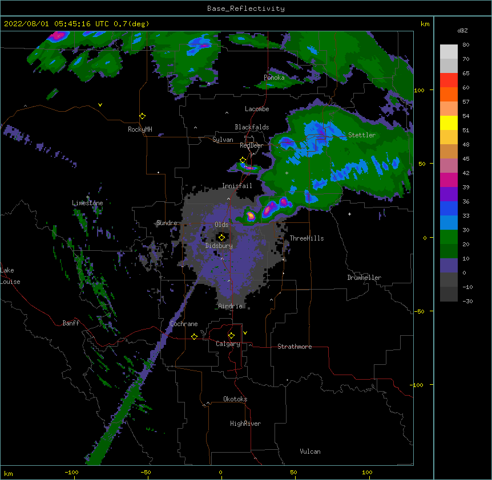This screenshot has width=492, height=480.
Task: Click the yellow V marker northwest of RockyMH
Action: pyautogui.click(x=100, y=105)
